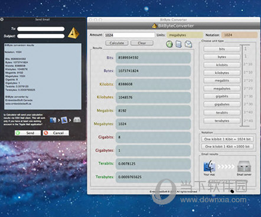
Task: Click the Gigabits result 8
Action: coord(153,137)
